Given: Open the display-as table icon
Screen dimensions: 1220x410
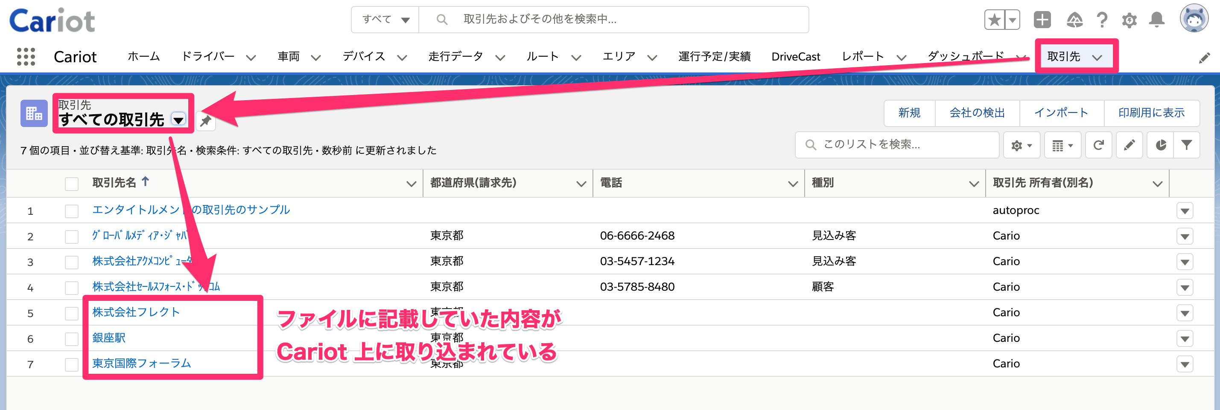Looking at the screenshot, I should (1062, 145).
